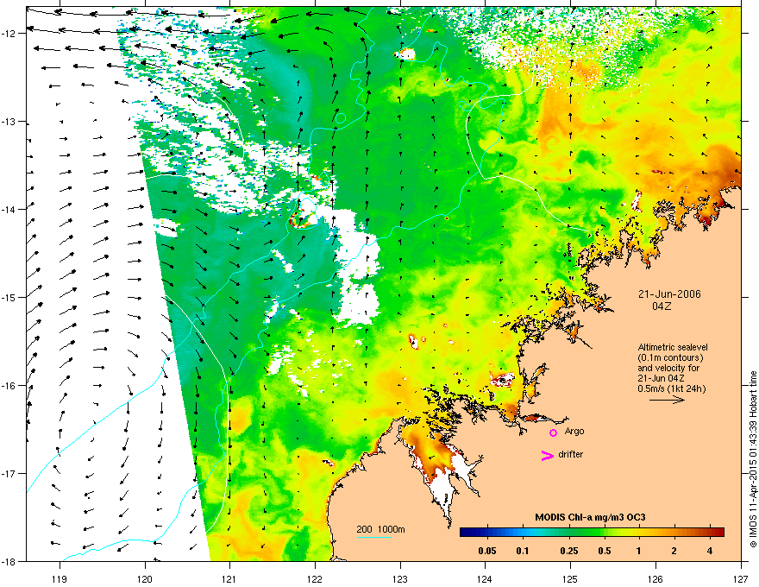Click the '121' longitude axis label

click(x=230, y=579)
